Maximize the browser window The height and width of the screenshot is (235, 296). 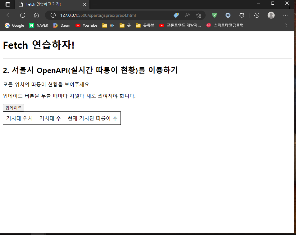(x=273, y=3)
